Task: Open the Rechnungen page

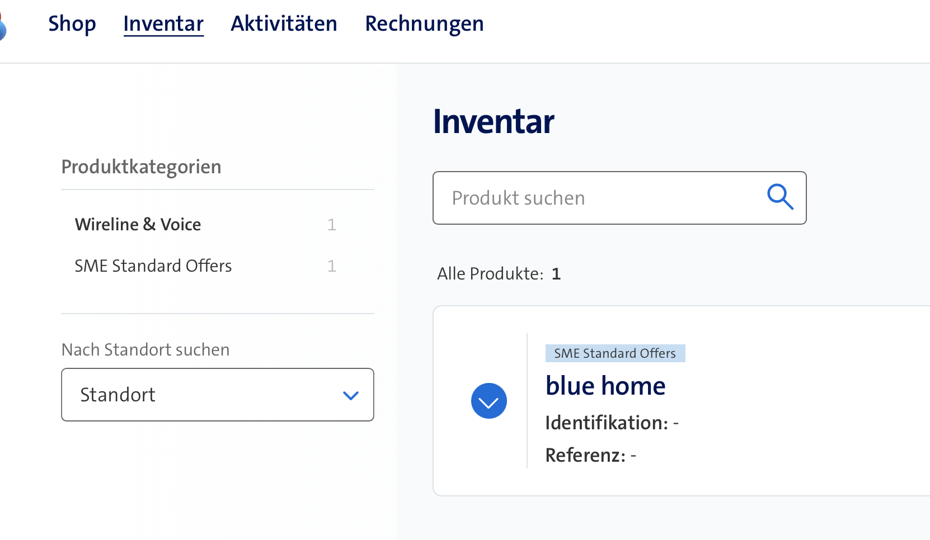Action: tap(424, 24)
